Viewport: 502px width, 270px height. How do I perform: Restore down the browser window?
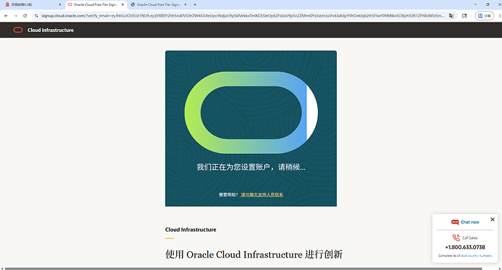[x=487, y=4]
